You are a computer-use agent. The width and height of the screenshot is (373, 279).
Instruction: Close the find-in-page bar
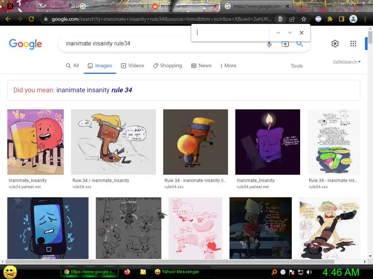[301, 33]
